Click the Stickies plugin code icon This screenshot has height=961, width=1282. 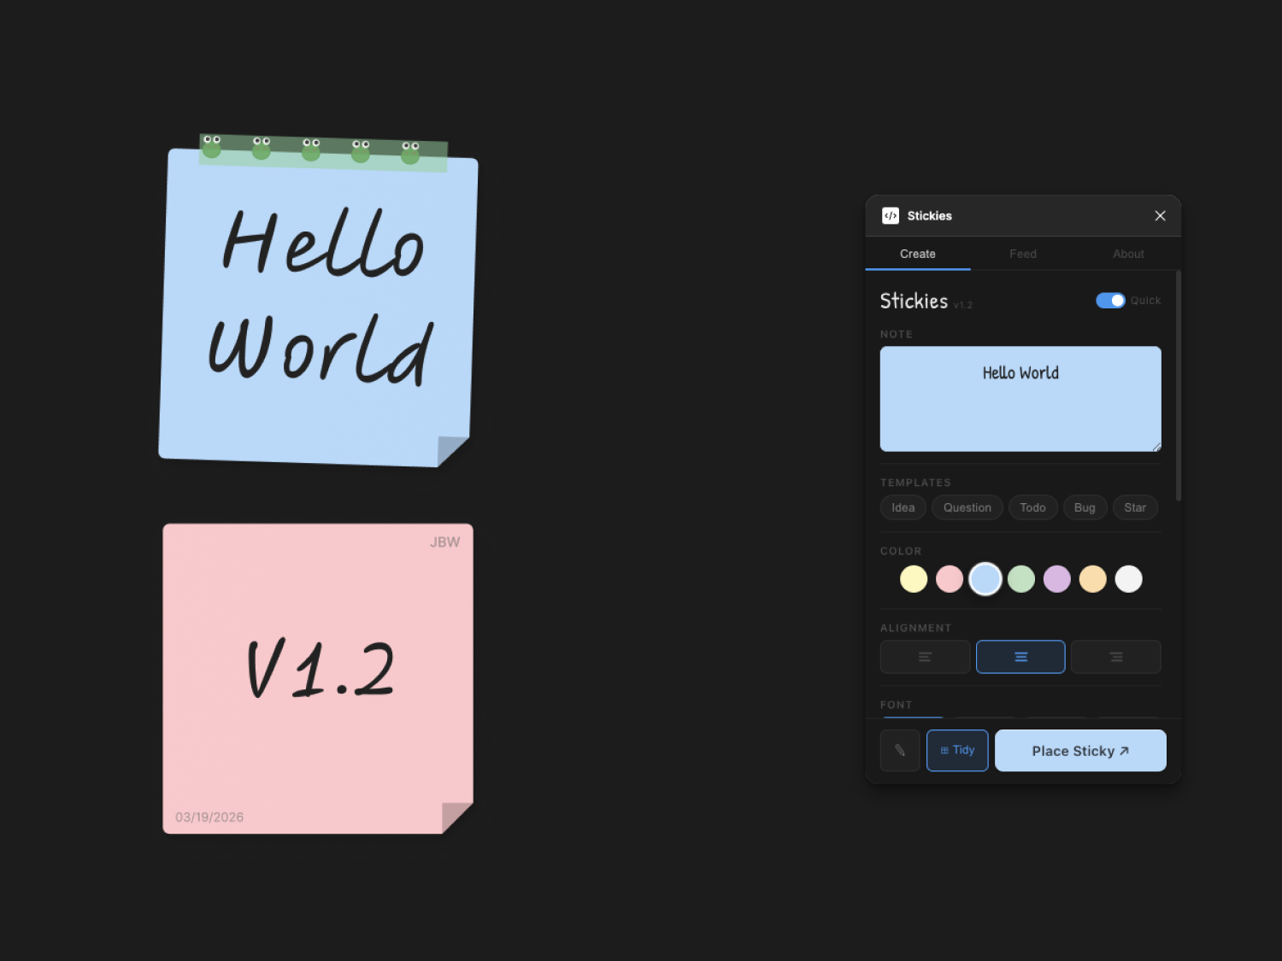891,216
